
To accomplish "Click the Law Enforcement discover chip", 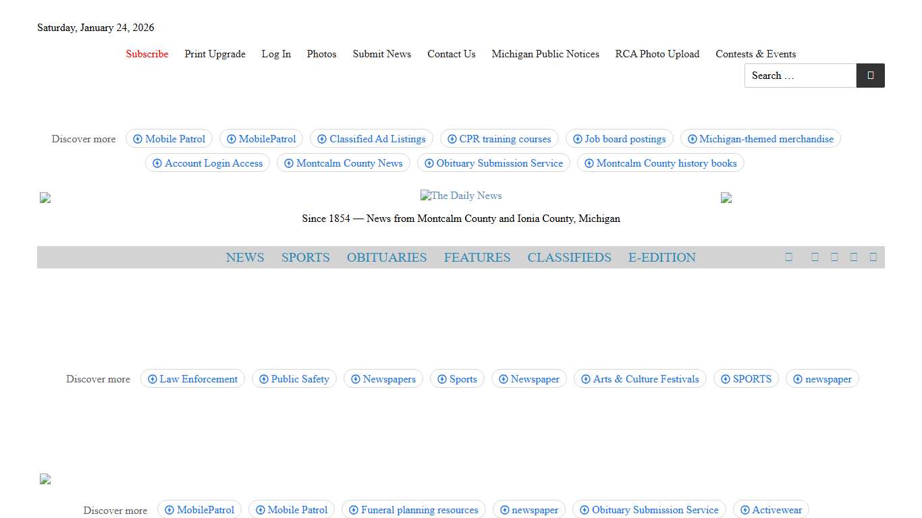I will pyautogui.click(x=192, y=379).
